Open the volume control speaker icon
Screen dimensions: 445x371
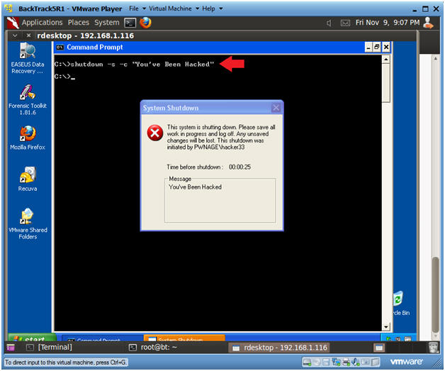pyautogui.click(x=329, y=23)
